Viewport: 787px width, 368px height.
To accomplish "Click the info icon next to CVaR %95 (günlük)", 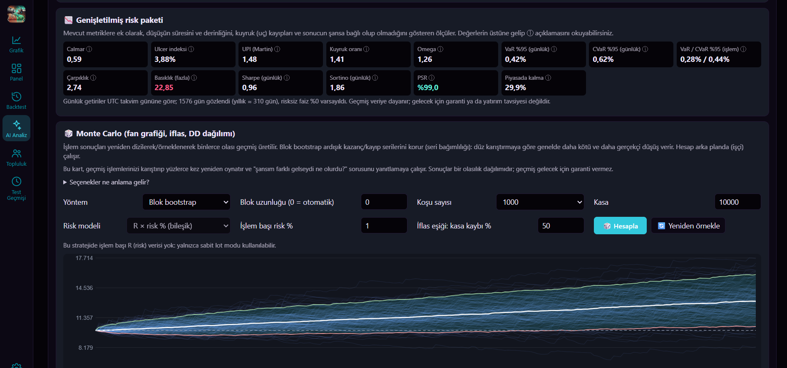I will [x=645, y=49].
